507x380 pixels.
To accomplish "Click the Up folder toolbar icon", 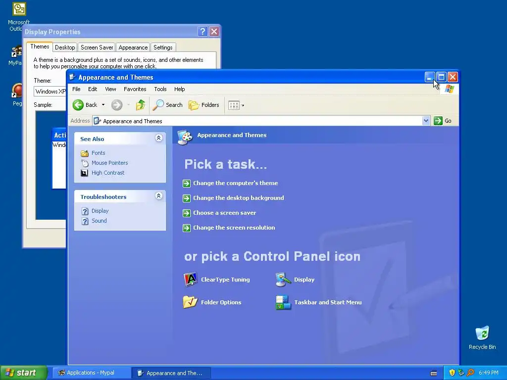I will point(140,105).
